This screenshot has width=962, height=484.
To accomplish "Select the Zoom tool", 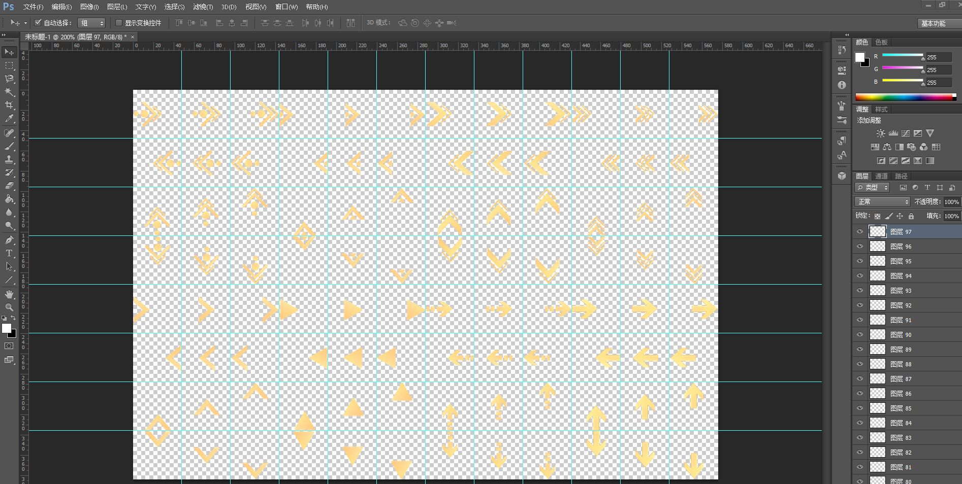I will (9, 307).
